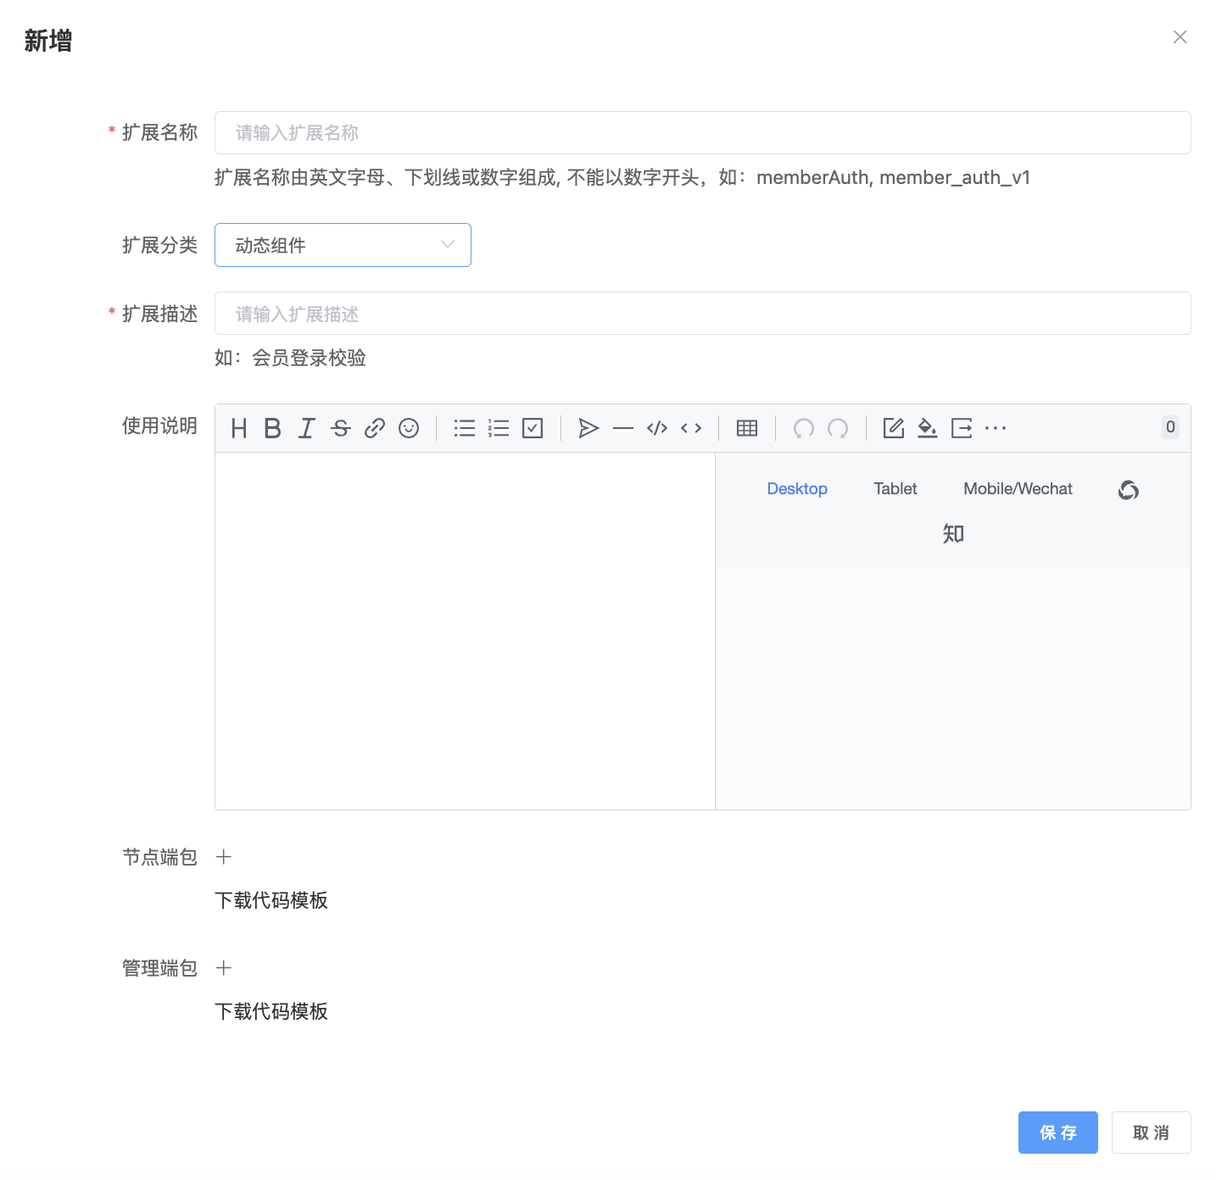The height and width of the screenshot is (1180, 1216).
Task: Insert a task list checkbox item
Action: pos(533,429)
